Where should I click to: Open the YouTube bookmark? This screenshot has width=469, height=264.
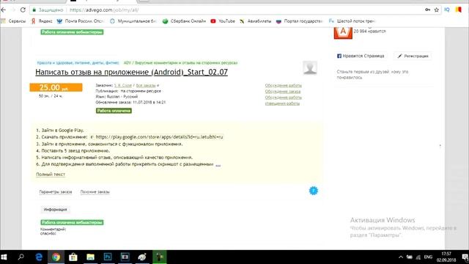[223, 21]
